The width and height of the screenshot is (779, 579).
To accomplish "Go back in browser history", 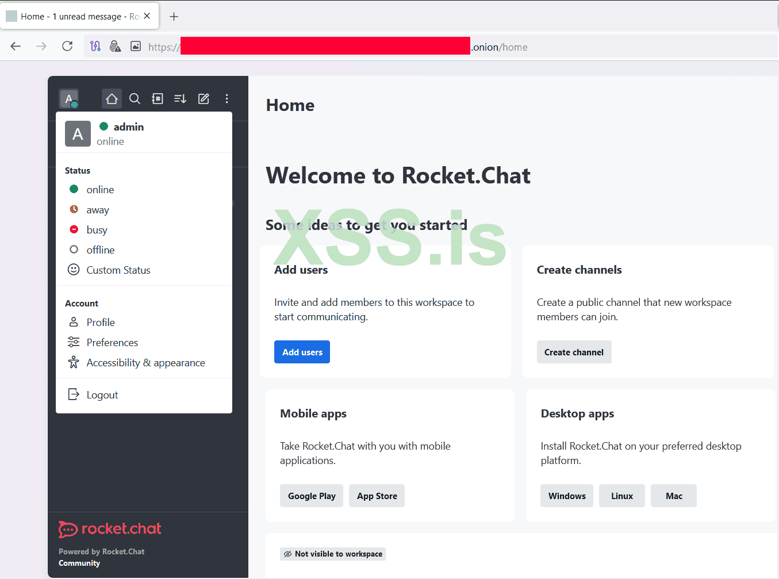I will [16, 47].
